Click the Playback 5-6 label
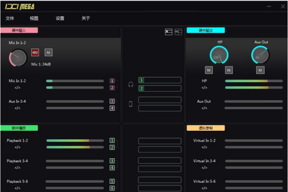Screen dimensions: 288x192 (x=17, y=181)
